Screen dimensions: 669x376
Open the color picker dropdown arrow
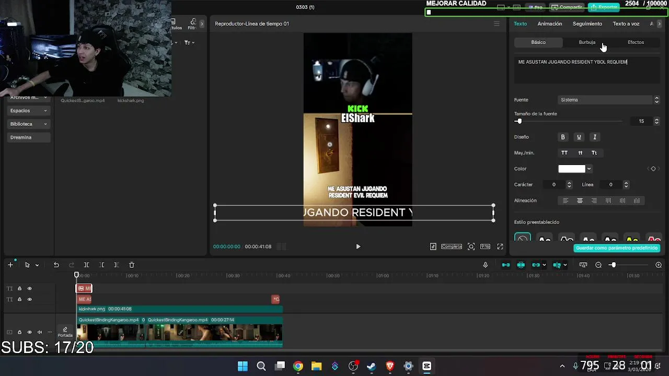[589, 169]
